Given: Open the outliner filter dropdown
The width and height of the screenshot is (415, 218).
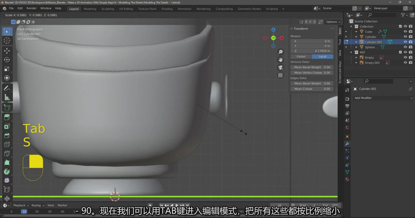Looking at the screenshot, I should point(404,15).
